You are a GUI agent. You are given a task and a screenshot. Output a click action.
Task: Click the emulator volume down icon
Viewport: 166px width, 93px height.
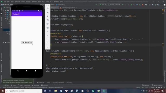point(47,16)
